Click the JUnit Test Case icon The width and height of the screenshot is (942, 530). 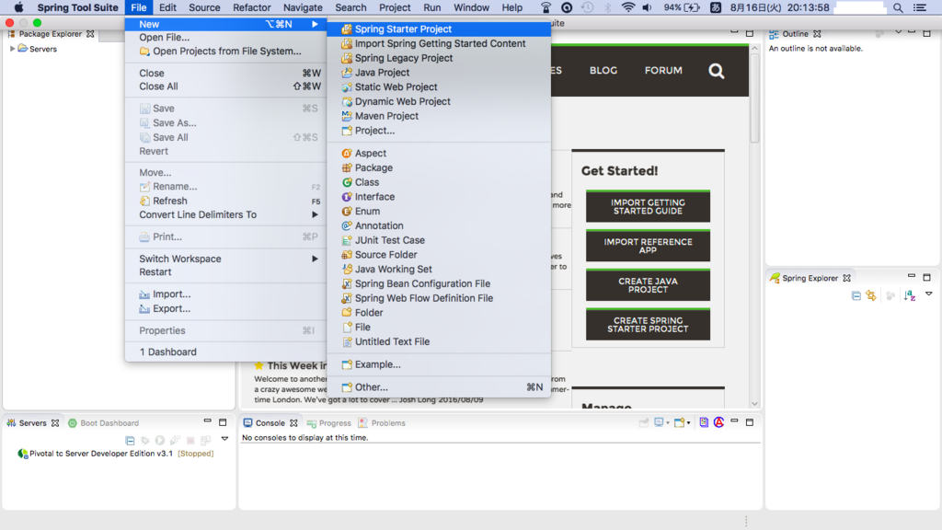coord(347,240)
